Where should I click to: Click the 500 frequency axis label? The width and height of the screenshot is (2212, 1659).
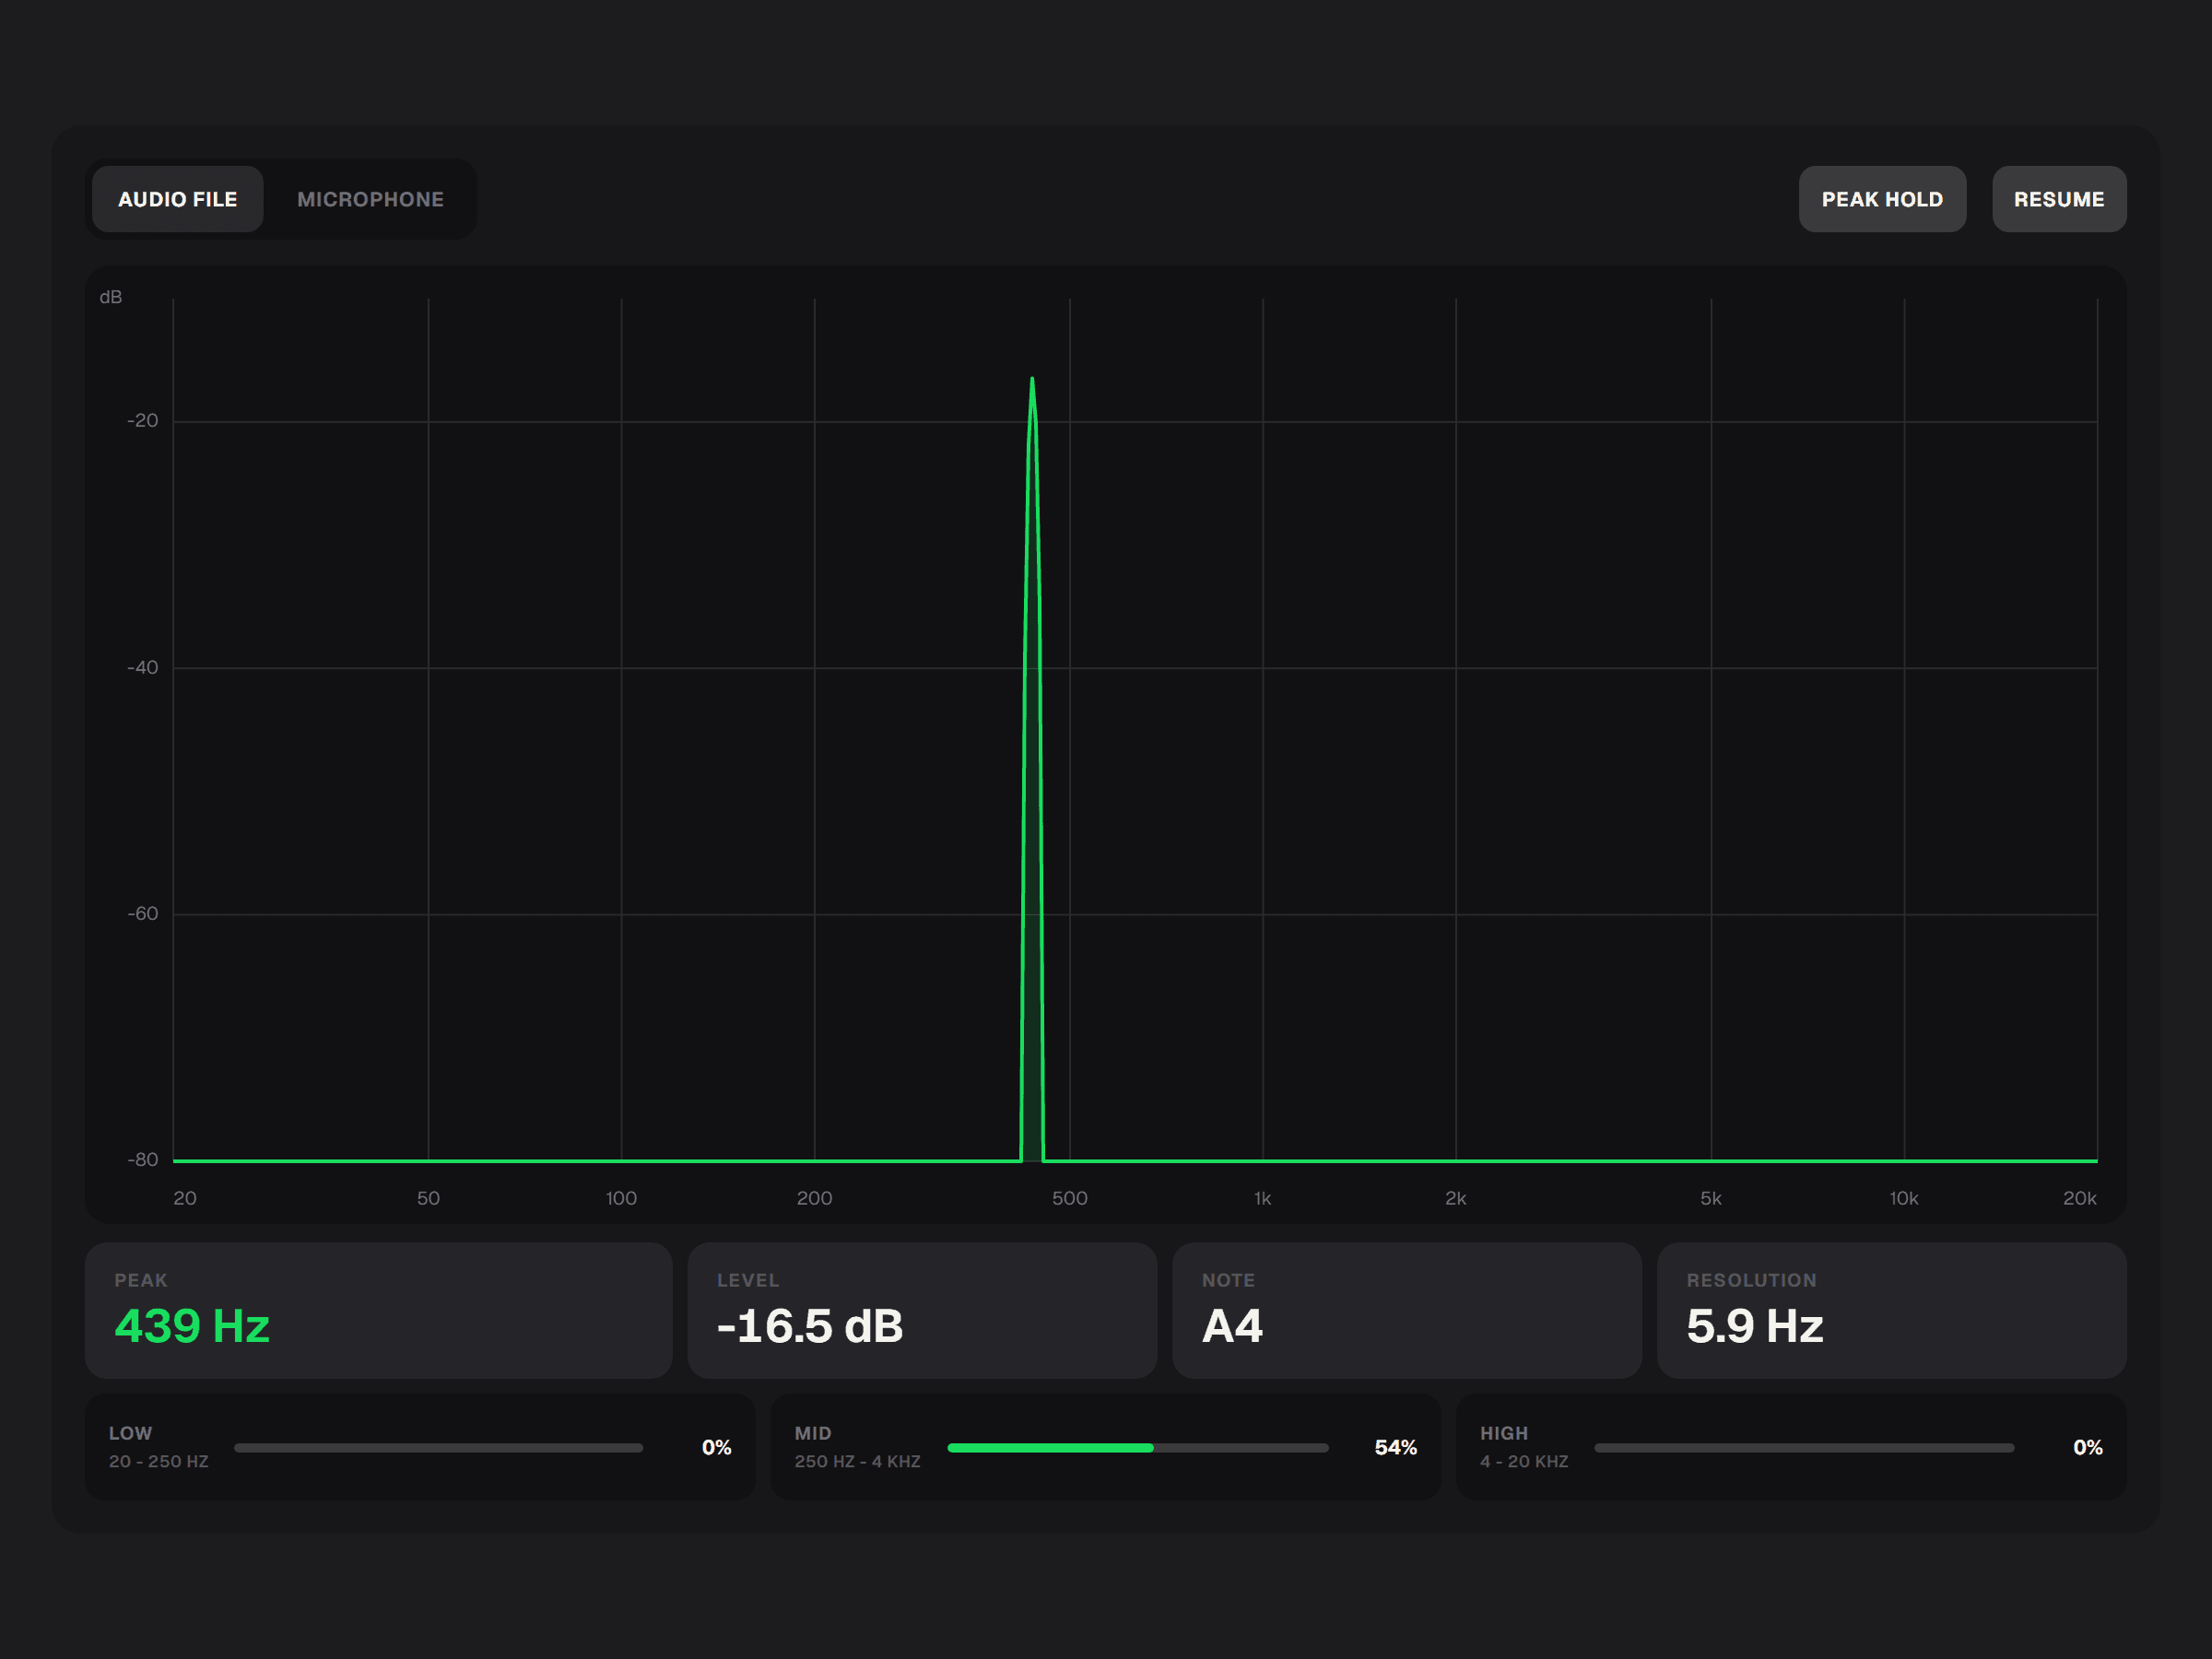pos(1069,1198)
